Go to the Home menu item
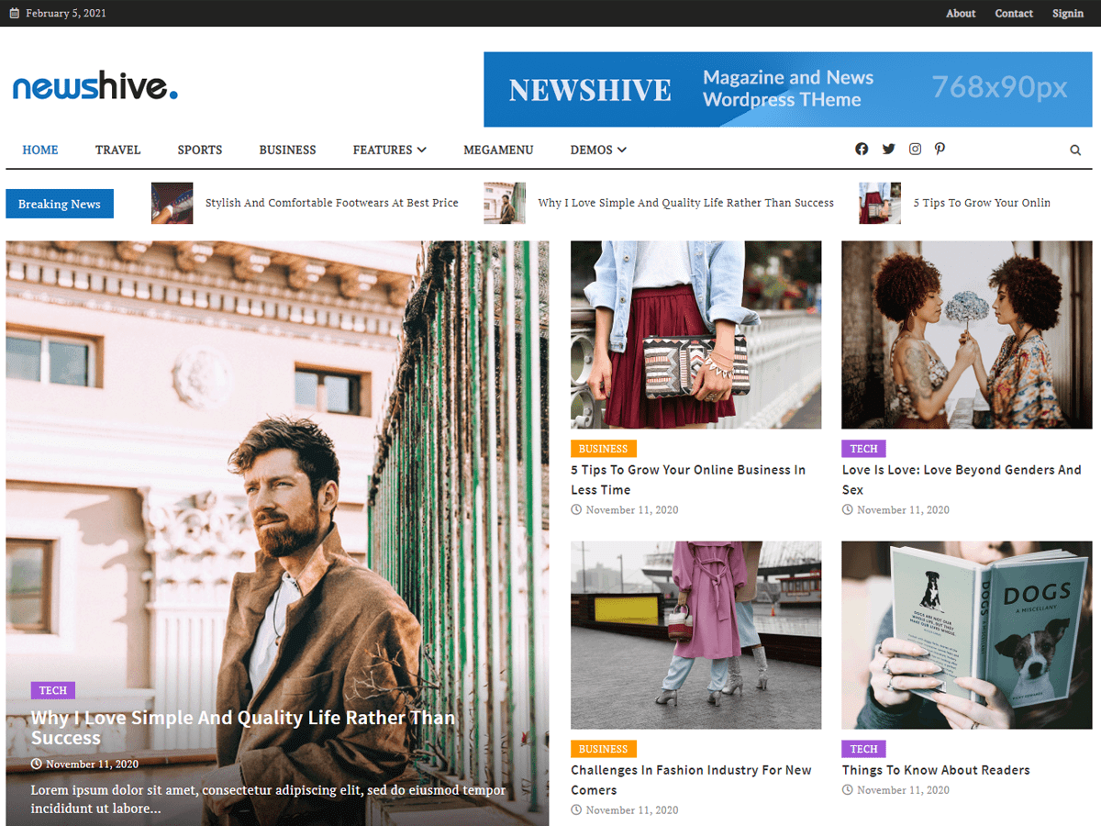The image size is (1101, 826). tap(40, 150)
